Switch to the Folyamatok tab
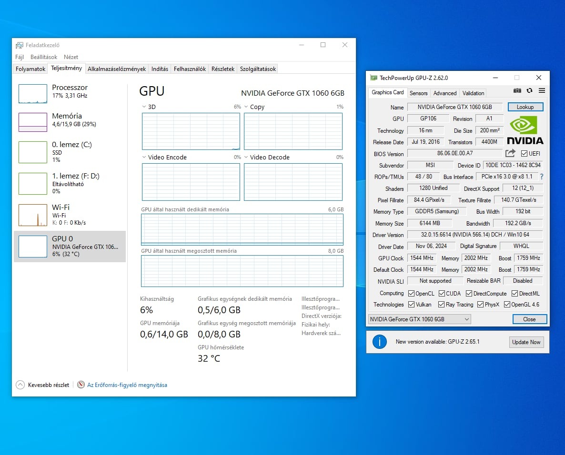Viewport: 565px width, 455px height. 30,69
